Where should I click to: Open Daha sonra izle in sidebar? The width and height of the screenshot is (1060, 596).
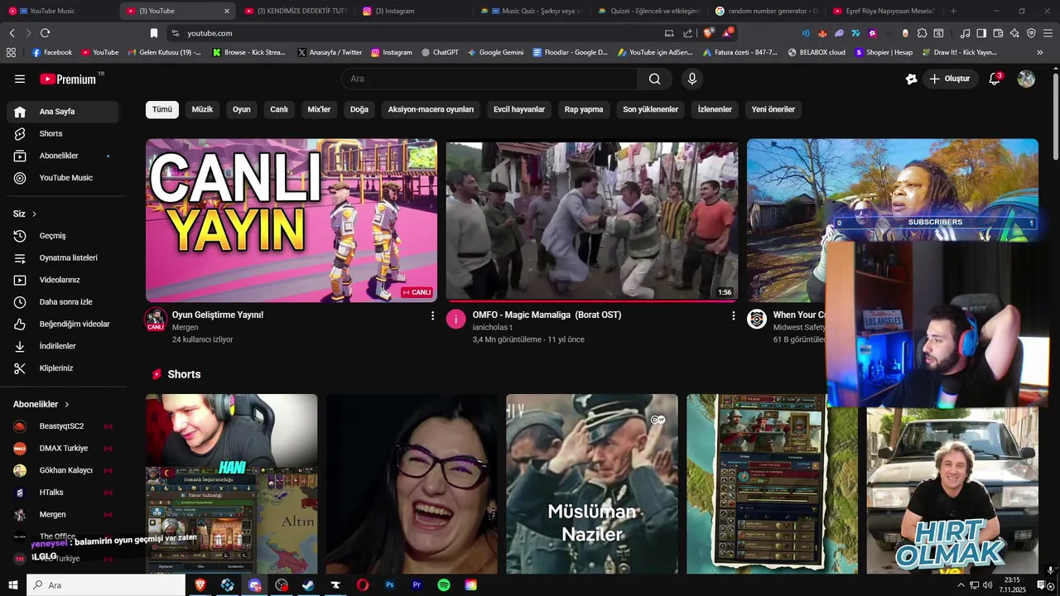(63, 302)
